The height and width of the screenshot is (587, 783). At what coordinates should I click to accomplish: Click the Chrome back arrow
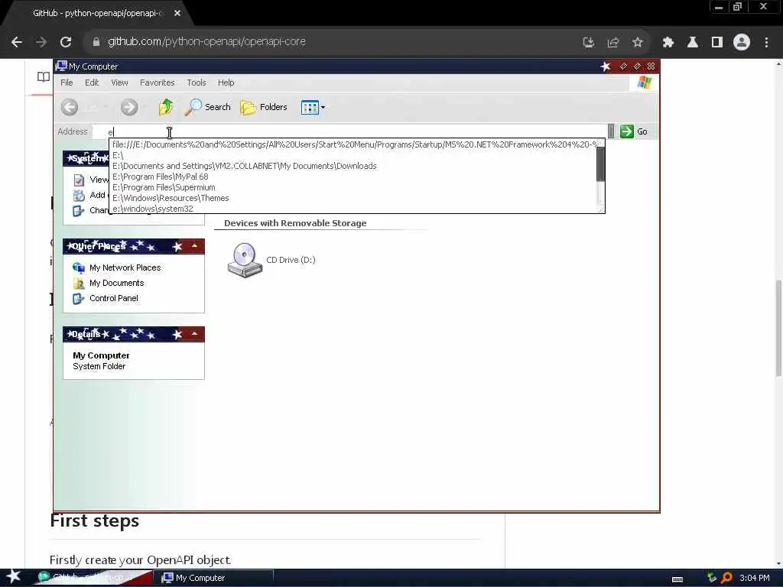[17, 42]
